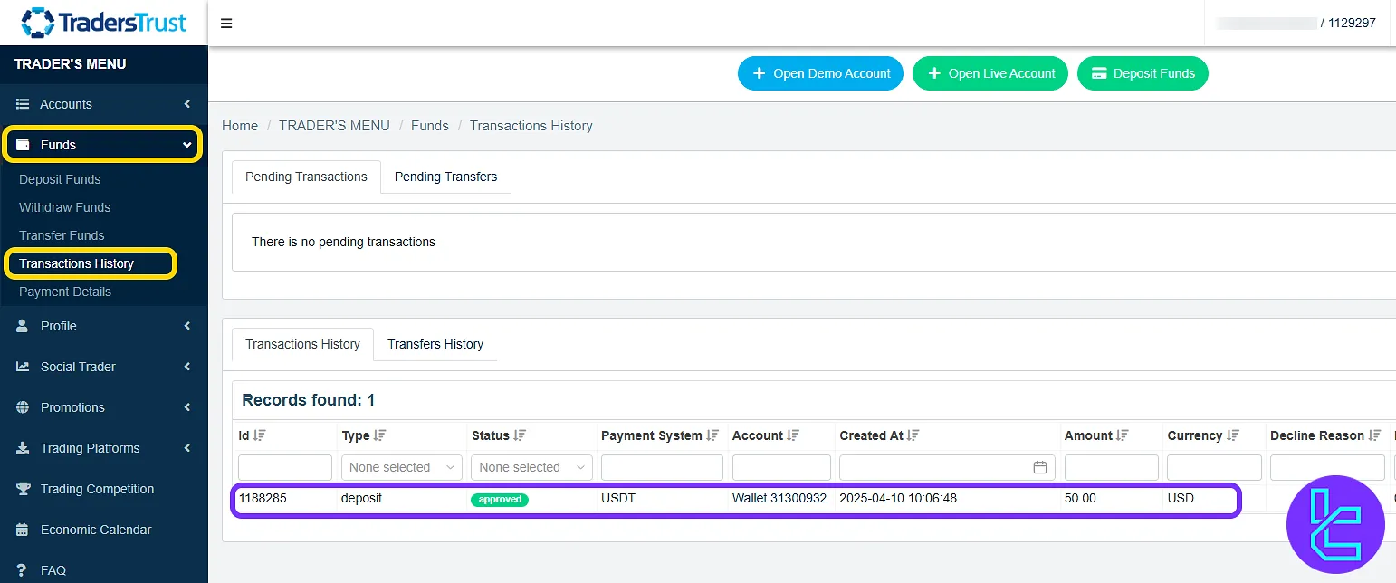This screenshot has width=1396, height=583.
Task: Click Funds breadcrumb link
Action: coord(430,126)
